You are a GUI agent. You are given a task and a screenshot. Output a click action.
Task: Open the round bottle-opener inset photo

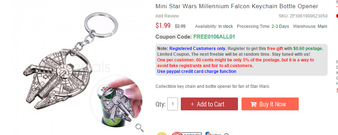[116, 101]
